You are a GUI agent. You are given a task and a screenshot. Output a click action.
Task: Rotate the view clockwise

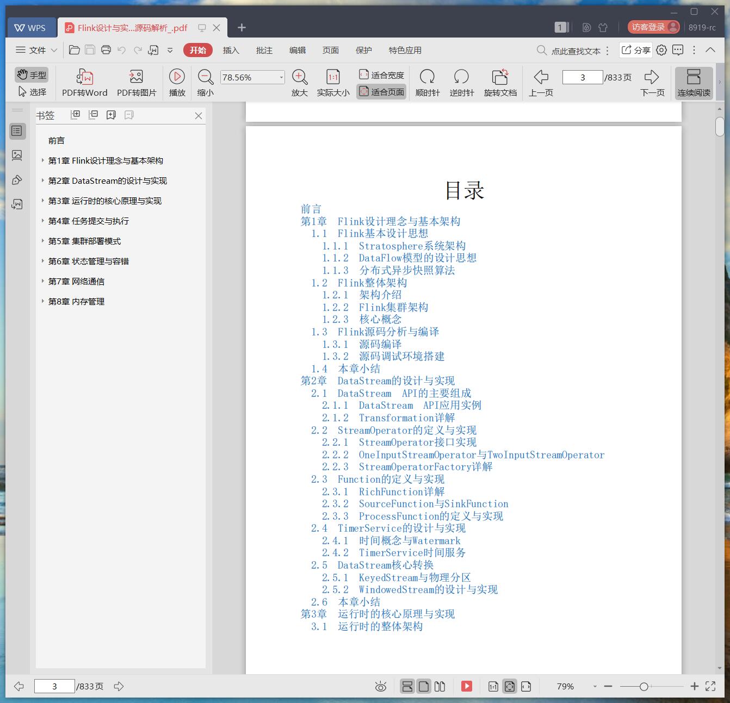point(428,83)
